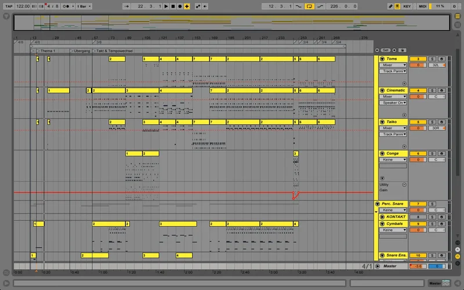Open the 1 Bar quantization menu
The height and width of the screenshot is (290, 464).
click(x=84, y=6)
